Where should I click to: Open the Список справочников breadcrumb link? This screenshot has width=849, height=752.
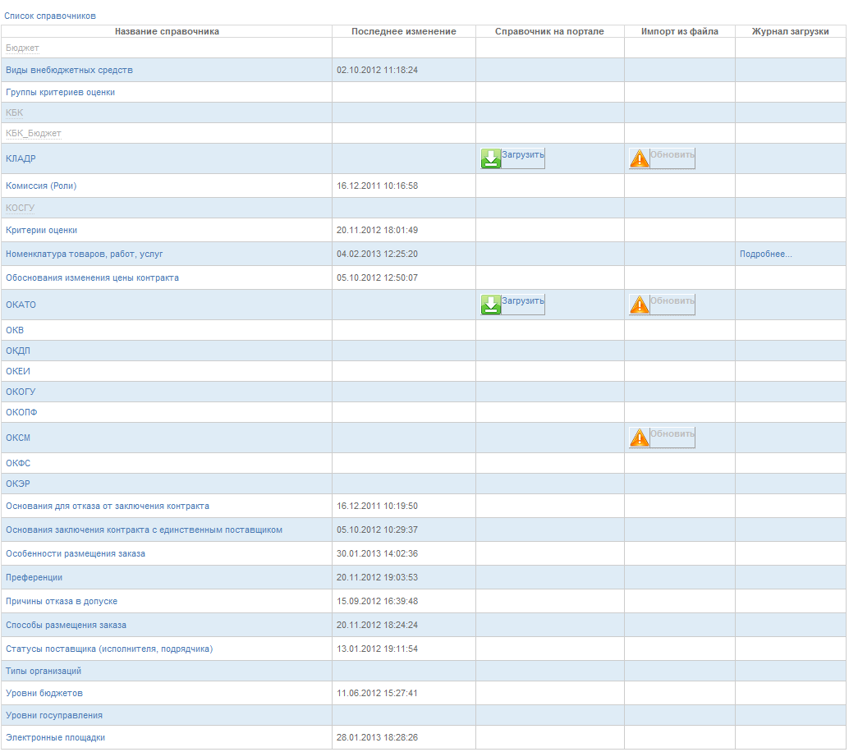pyautogui.click(x=50, y=16)
